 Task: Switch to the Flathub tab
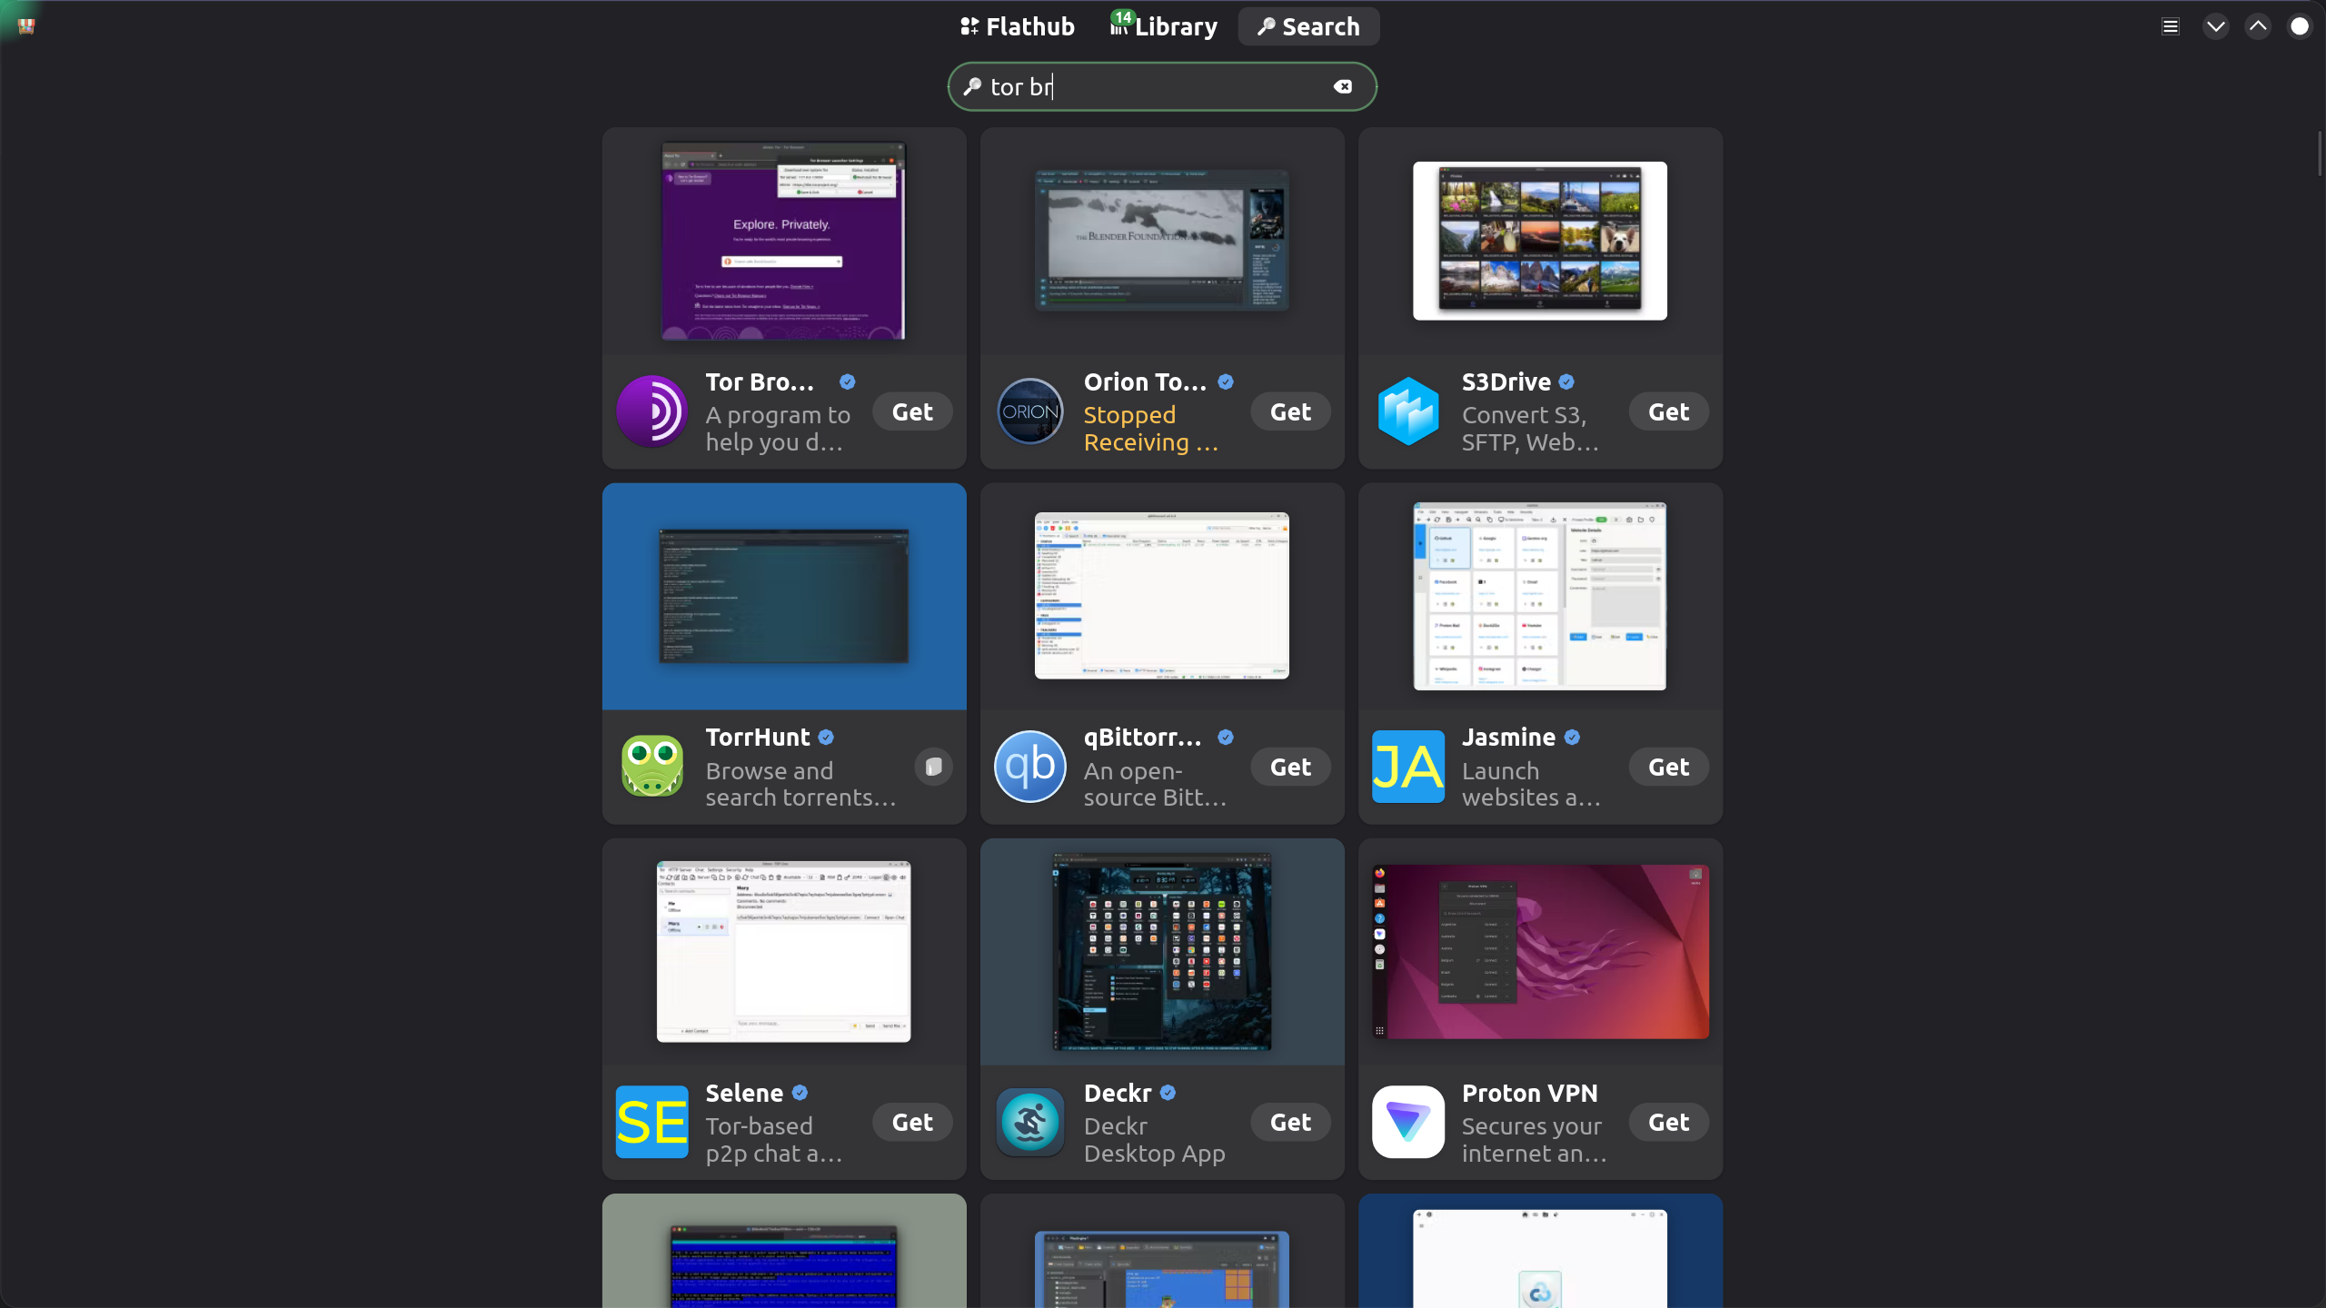click(x=1018, y=26)
